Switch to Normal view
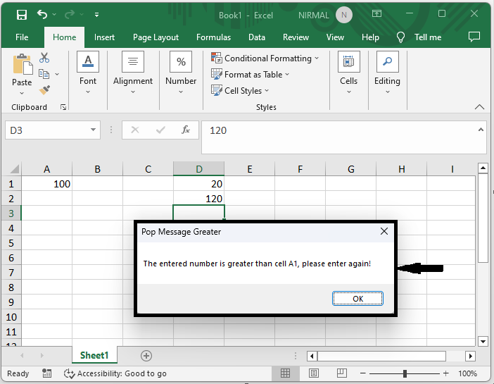The width and height of the screenshot is (494, 384). point(285,373)
